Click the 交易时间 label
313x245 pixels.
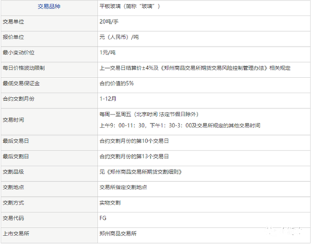point(13,120)
